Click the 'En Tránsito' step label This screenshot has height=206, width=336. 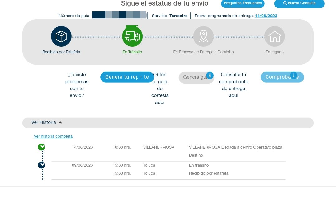coord(132,52)
